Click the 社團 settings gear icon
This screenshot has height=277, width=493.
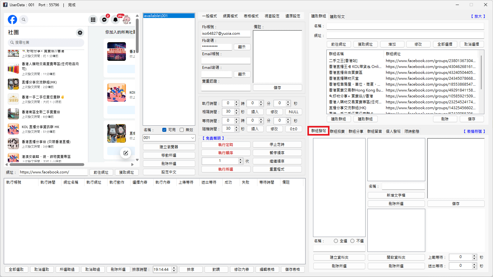[80, 33]
